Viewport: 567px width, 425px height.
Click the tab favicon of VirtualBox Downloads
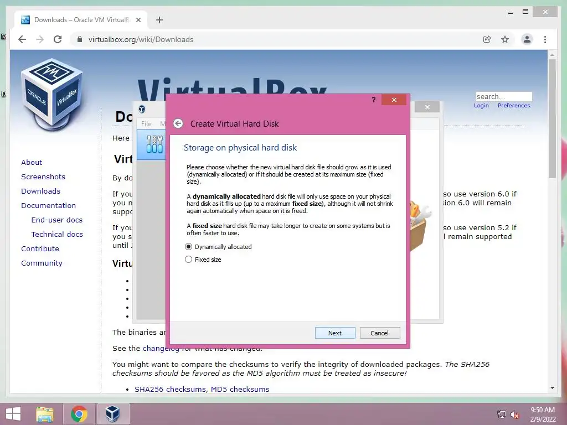(x=25, y=20)
